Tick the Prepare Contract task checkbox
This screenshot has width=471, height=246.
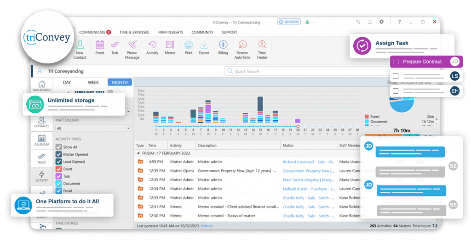396,61
